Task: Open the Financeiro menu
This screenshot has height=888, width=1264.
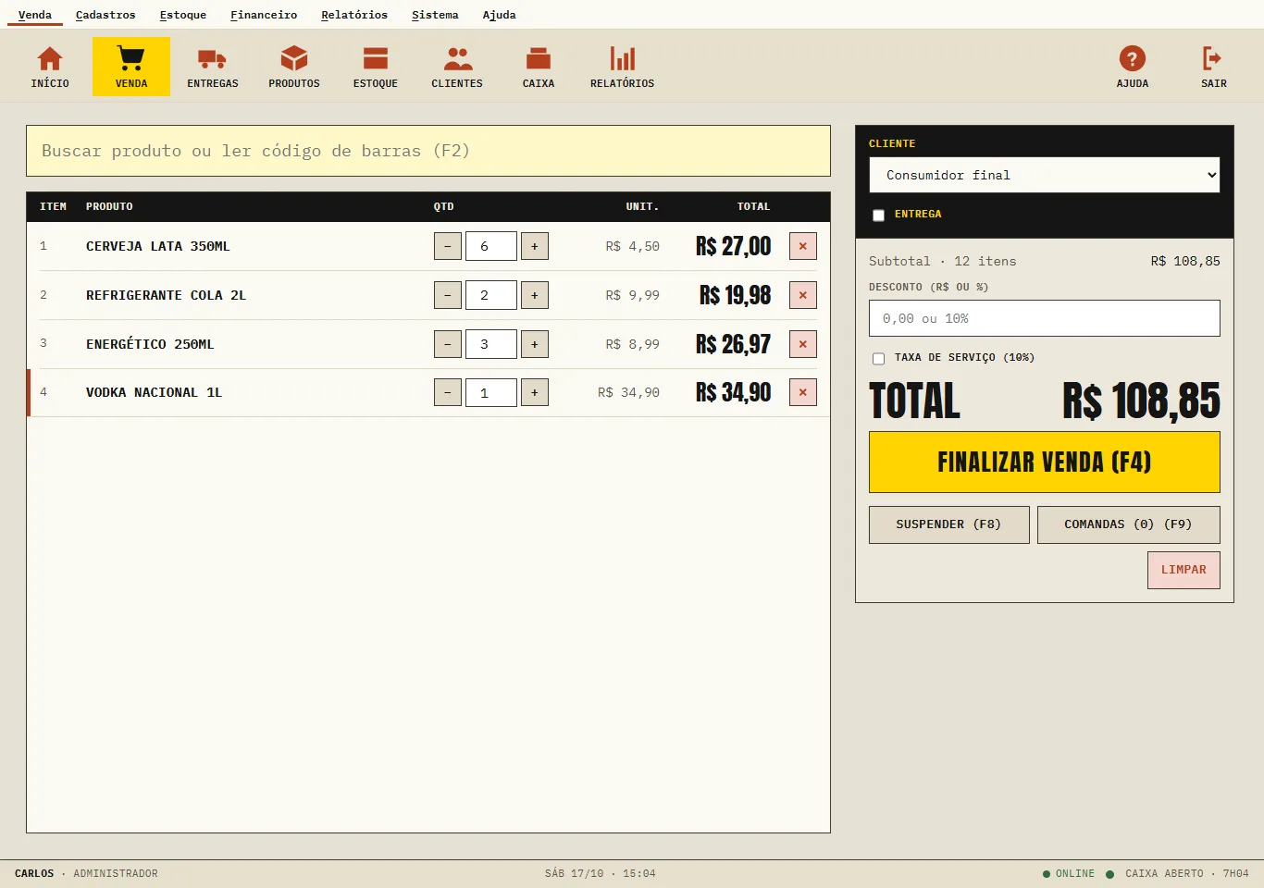Action: (264, 15)
